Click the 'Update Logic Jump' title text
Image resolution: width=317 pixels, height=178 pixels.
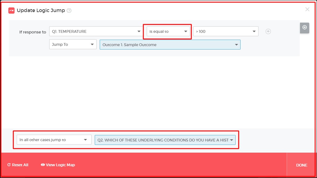pos(41,11)
